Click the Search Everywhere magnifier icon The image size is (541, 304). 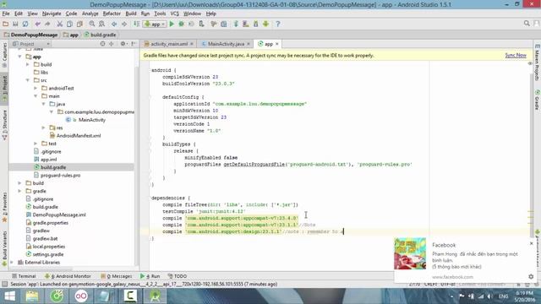tap(527, 24)
